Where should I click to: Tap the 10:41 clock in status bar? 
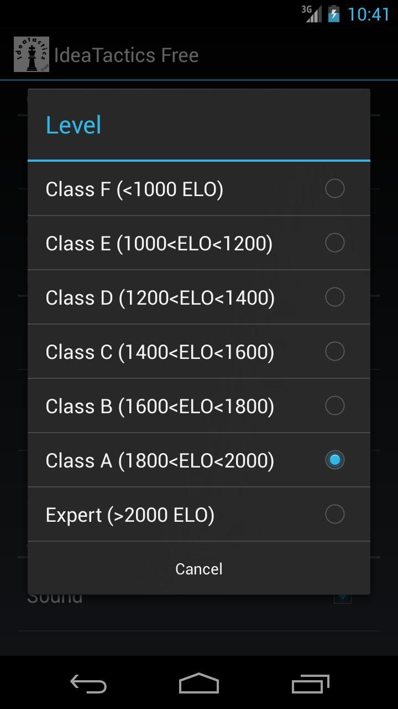(369, 13)
